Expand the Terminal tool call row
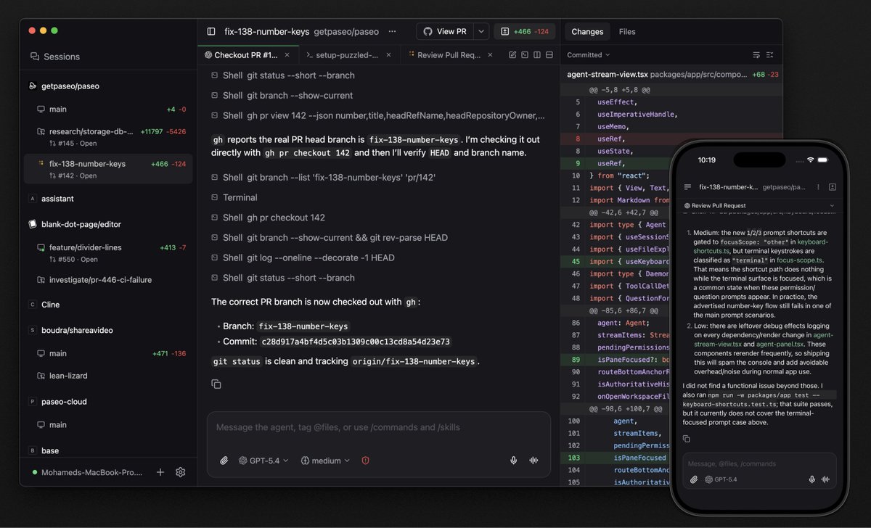This screenshot has height=528, width=871. [x=234, y=197]
